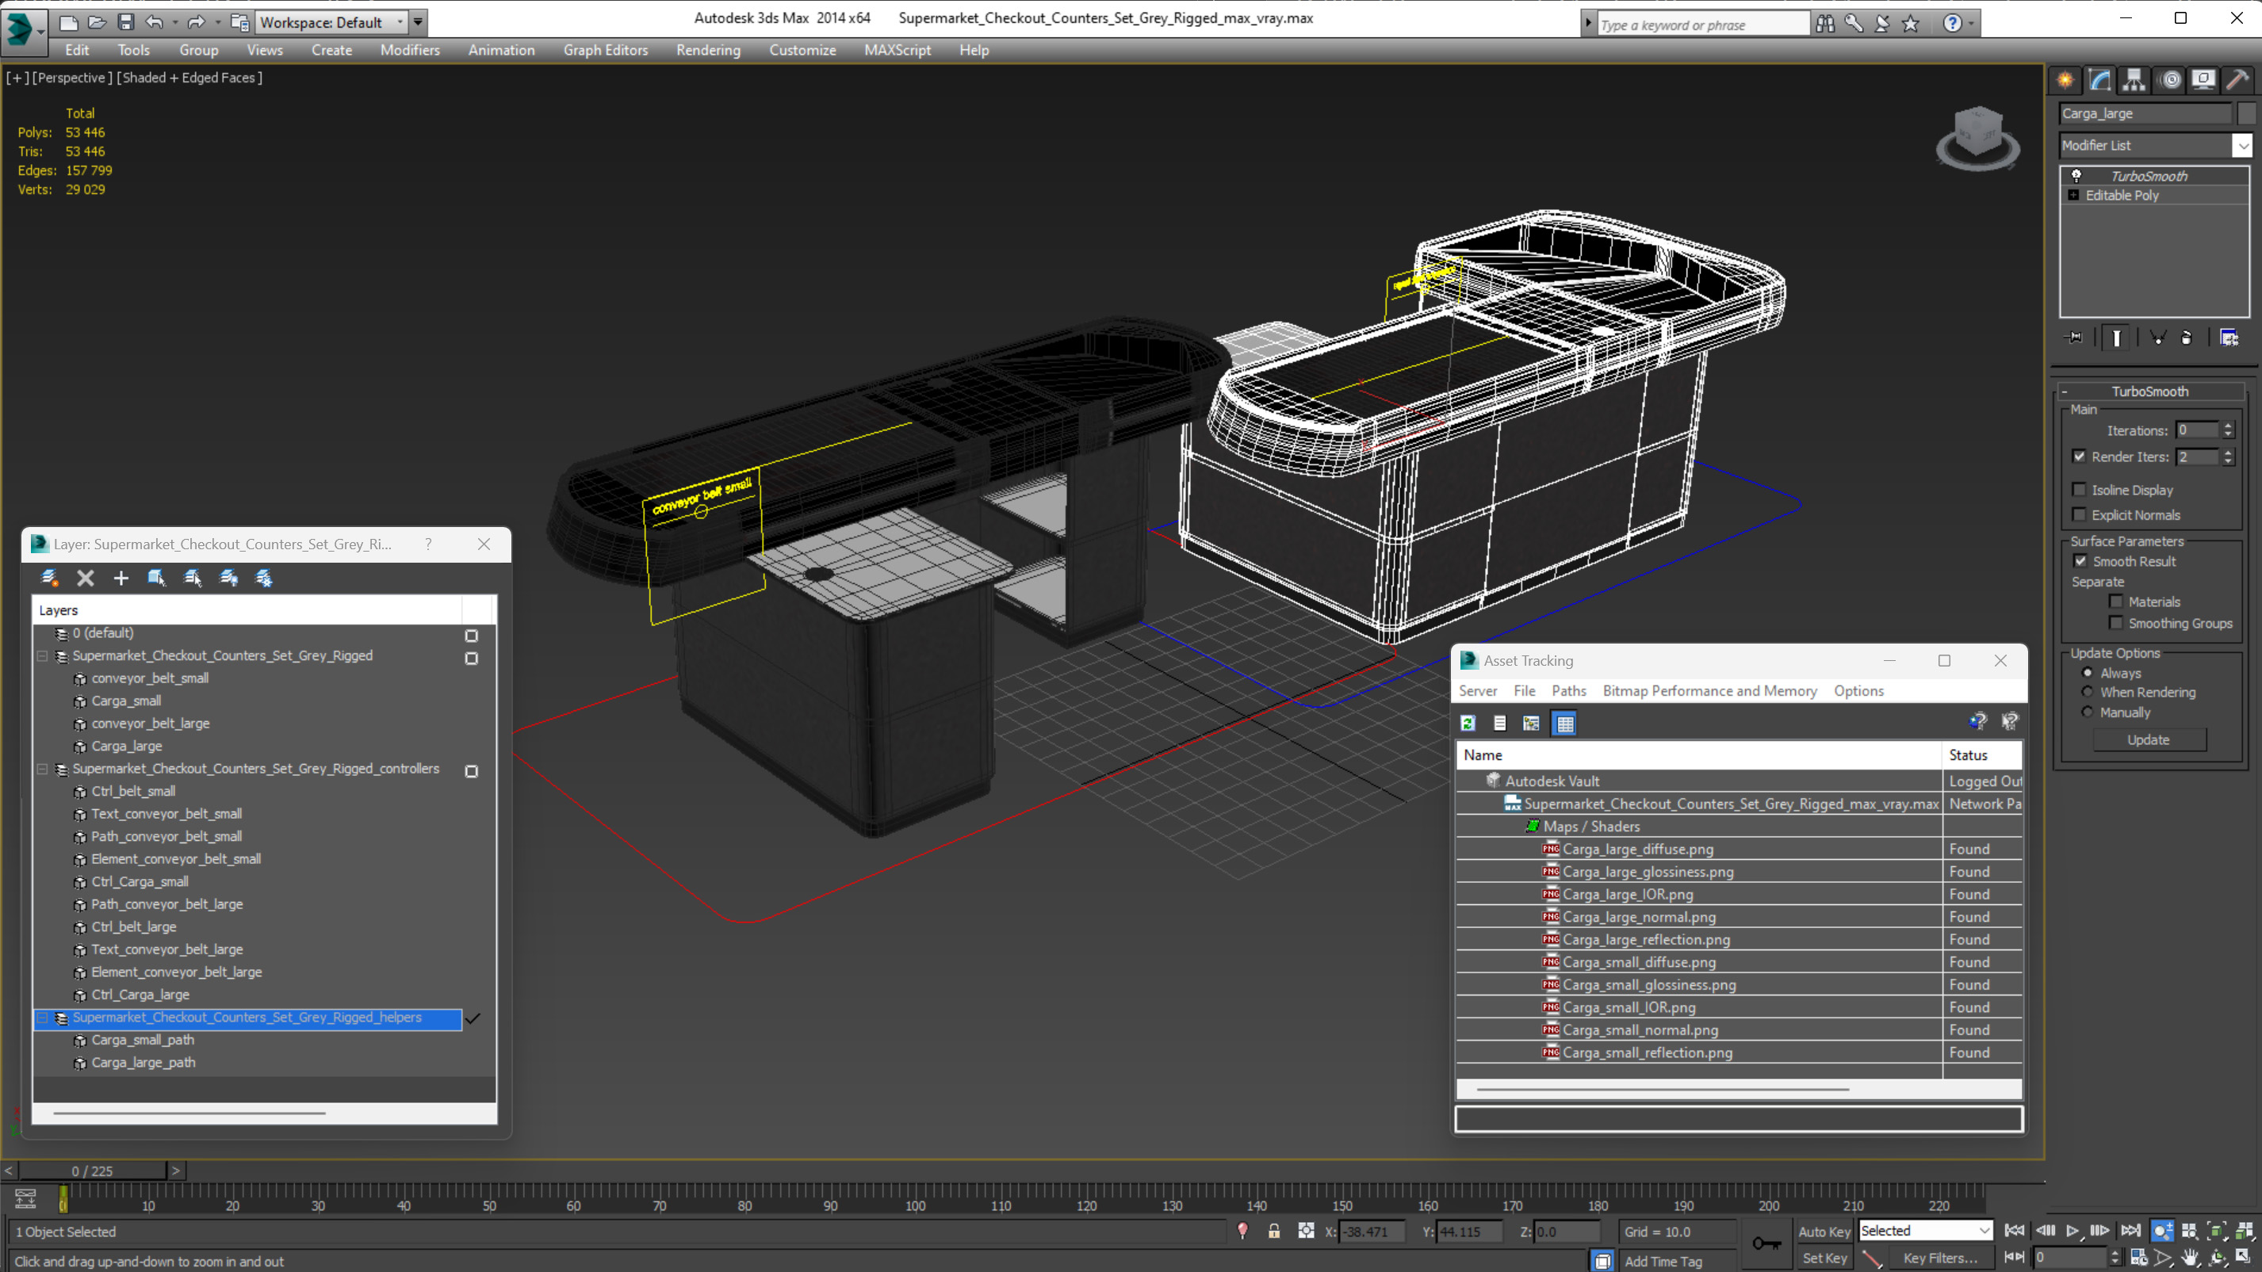Toggle Render Iters checkbox
This screenshot has width=2262, height=1272.
[x=2079, y=456]
